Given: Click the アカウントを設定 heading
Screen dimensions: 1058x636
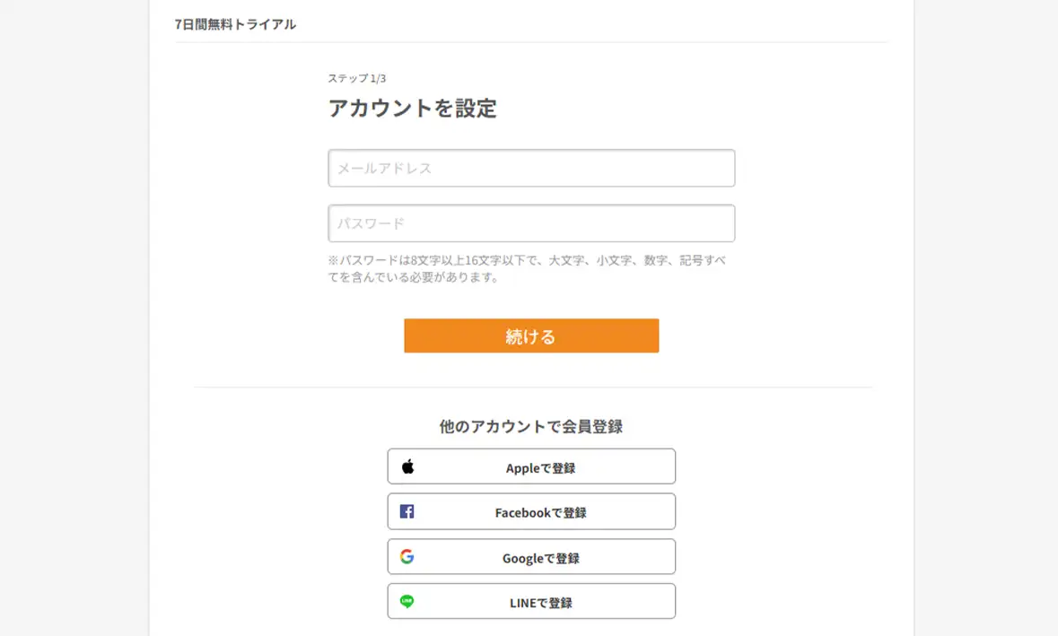Looking at the screenshot, I should click(412, 109).
